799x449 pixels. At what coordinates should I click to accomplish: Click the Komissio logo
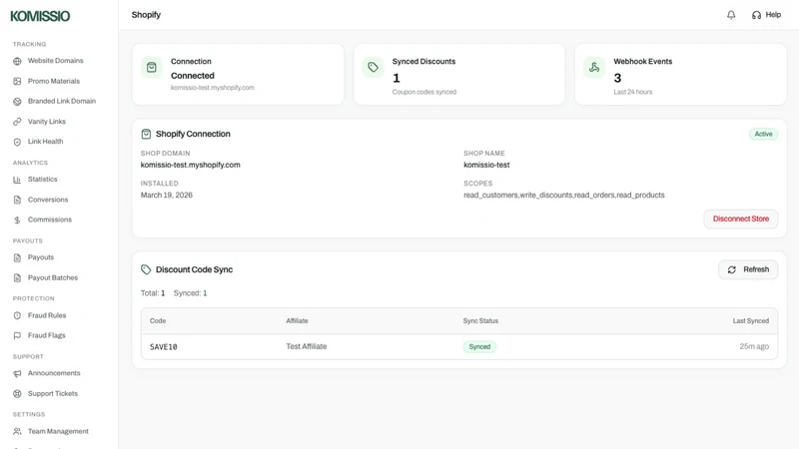pyautogui.click(x=40, y=16)
